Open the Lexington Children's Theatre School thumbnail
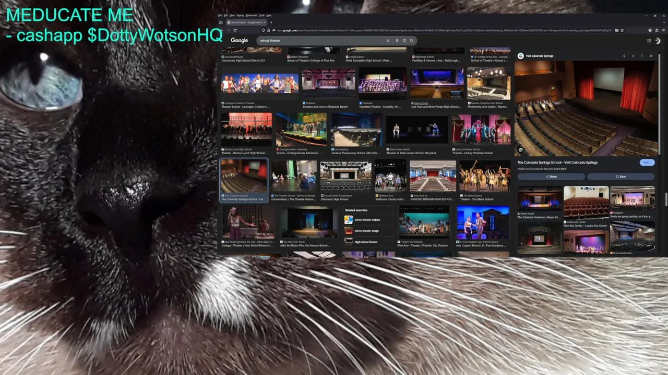This screenshot has height=375, width=668. click(x=260, y=84)
